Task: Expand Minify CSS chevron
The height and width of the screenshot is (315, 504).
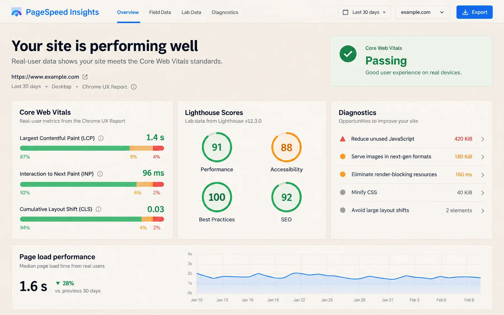Action: (483, 193)
